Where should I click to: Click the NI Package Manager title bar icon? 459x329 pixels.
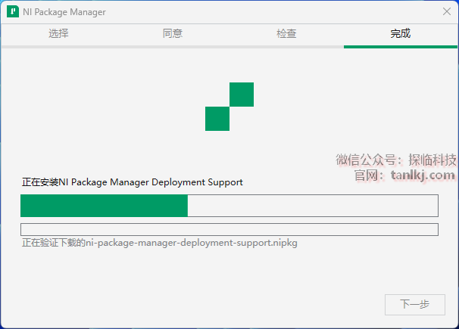click(13, 12)
